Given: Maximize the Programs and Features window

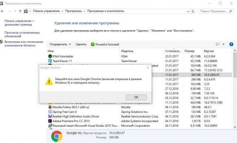Looking at the screenshot, I should pos(220,3).
